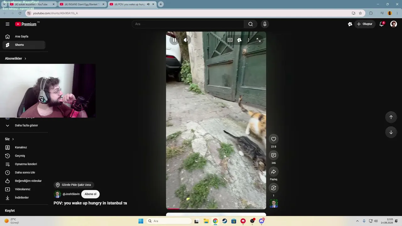The width and height of the screenshot is (402, 226).
Task: Switch to the sokak lezzetleri tab
Action: [x=33, y=4]
